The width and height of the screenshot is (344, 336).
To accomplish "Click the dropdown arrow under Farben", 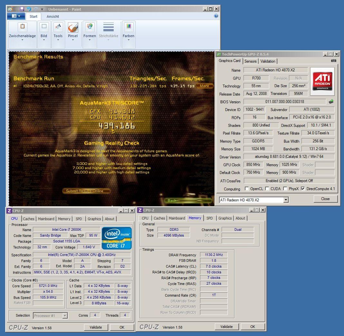I will click(129, 40).
